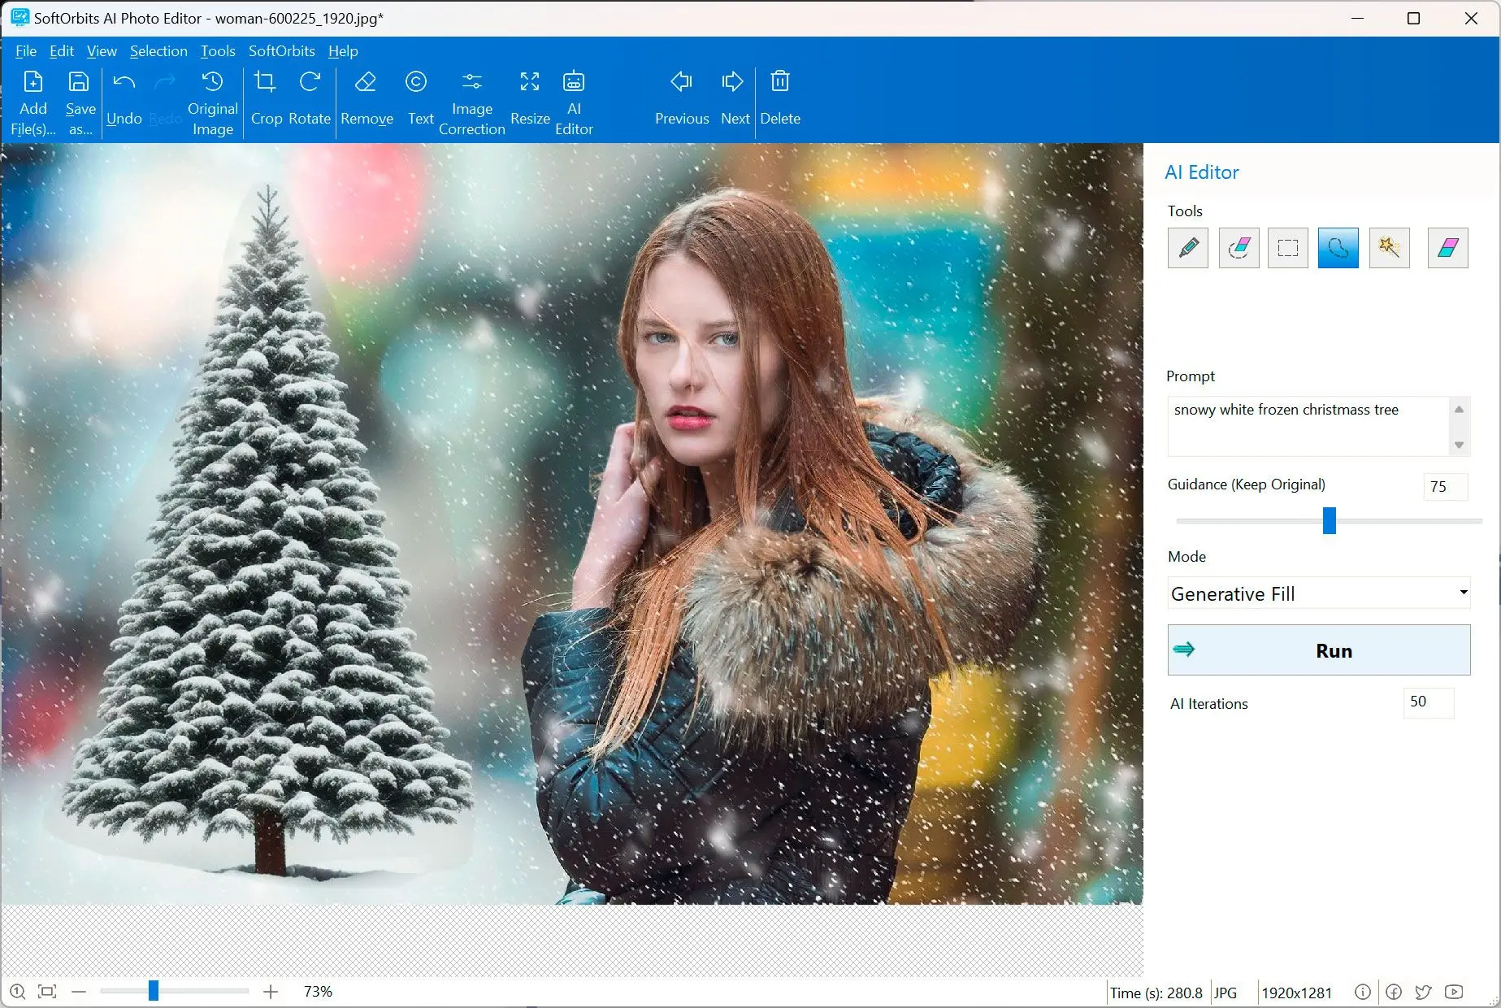Click the Crop tool icon
Screen dimensions: 1501x1008
(265, 83)
